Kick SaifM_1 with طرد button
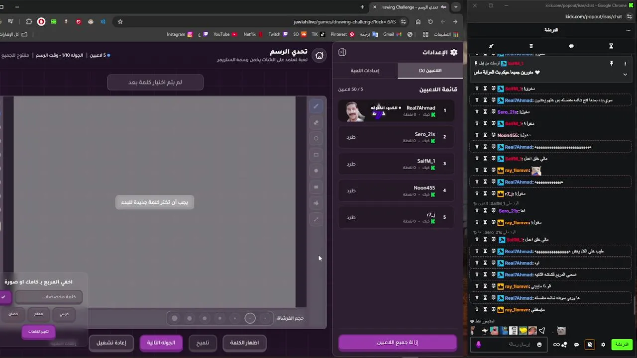This screenshot has width=637, height=358. click(x=351, y=164)
